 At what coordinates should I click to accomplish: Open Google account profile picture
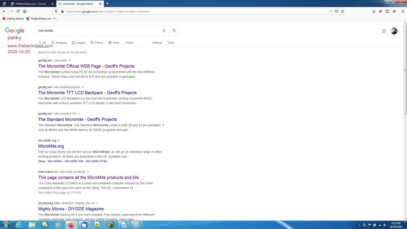click(394, 31)
